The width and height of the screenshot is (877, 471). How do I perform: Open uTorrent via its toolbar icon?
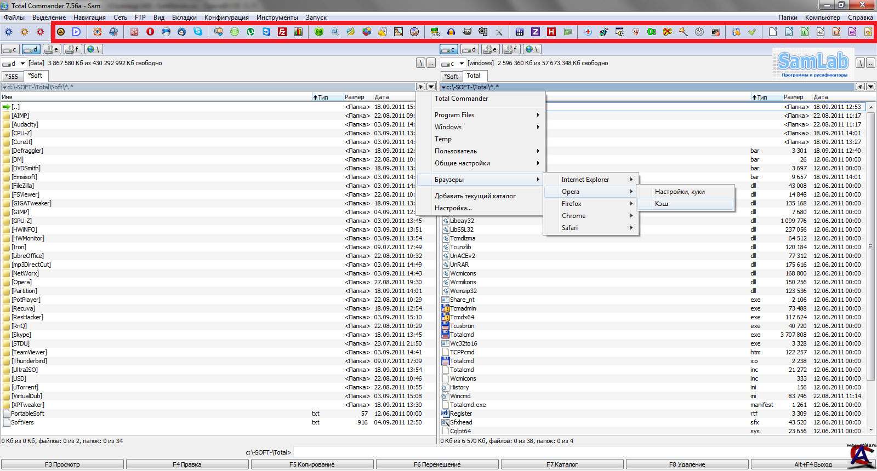pos(250,32)
